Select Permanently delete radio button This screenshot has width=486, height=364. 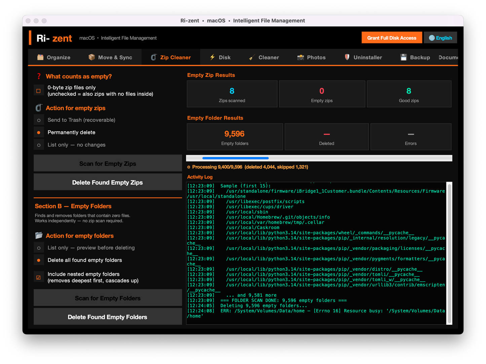point(39,133)
